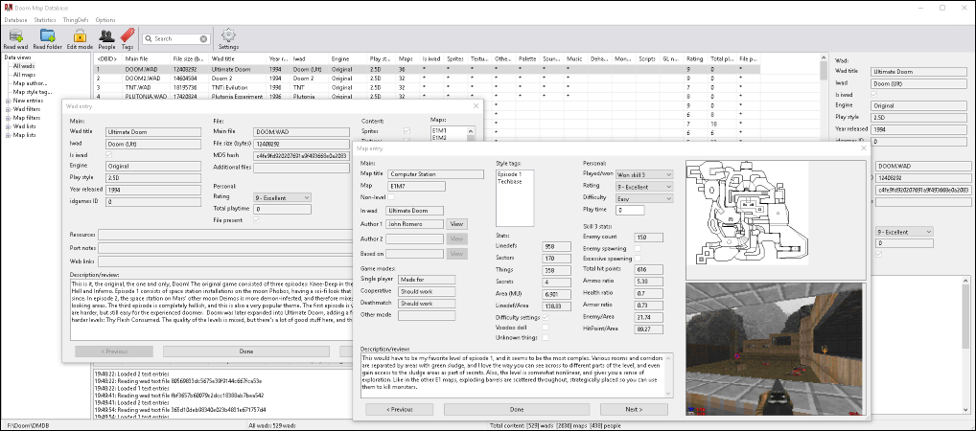Screen dimensions: 976x431
Task: Click Map entry description scrollbar
Action: pos(668,375)
